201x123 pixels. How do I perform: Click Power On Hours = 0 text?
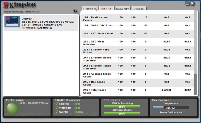(171, 112)
